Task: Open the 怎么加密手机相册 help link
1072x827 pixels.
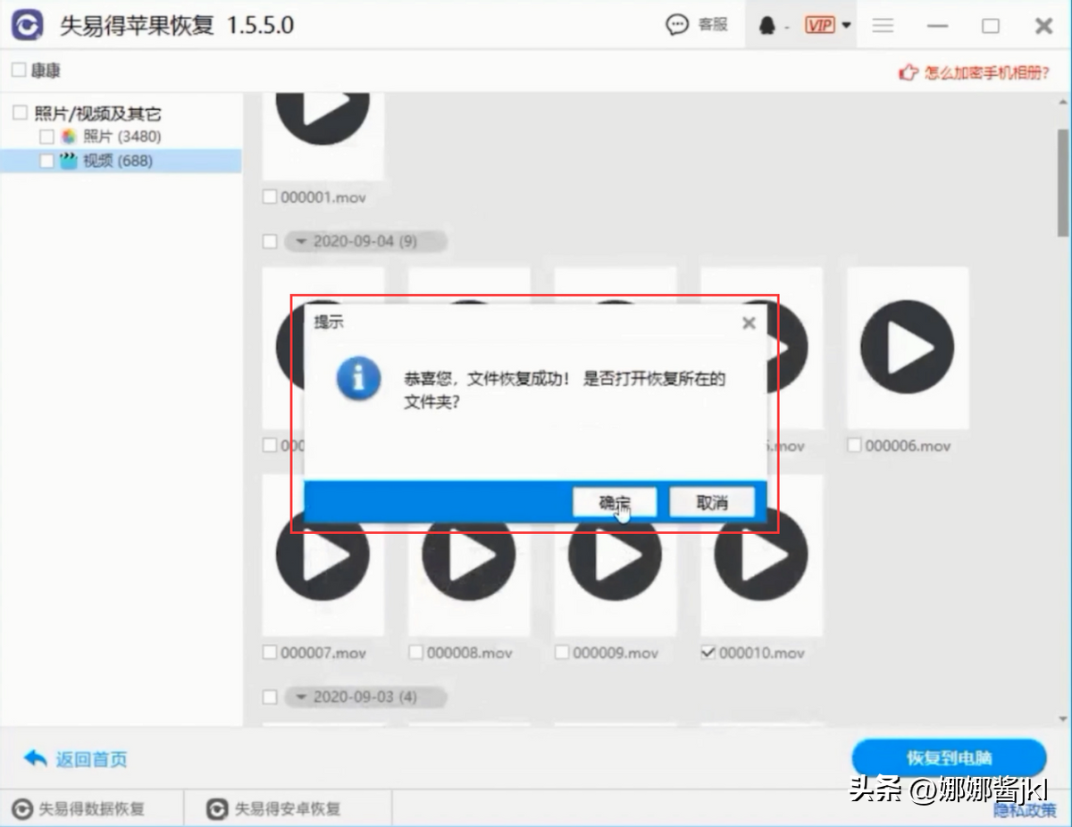Action: pos(975,72)
